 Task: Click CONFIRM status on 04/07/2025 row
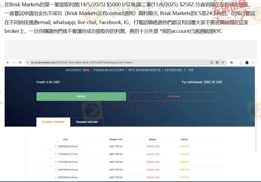click(x=184, y=170)
